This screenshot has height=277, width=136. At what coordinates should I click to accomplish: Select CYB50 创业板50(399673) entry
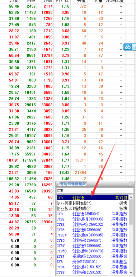click(x=92, y=251)
